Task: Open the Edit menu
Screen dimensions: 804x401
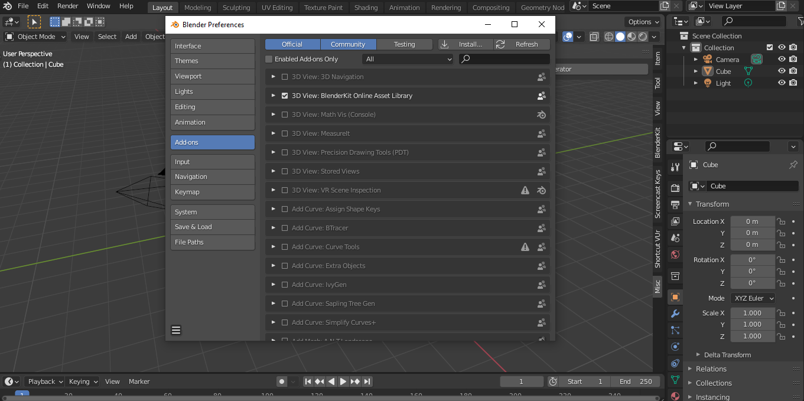Action: (43, 6)
